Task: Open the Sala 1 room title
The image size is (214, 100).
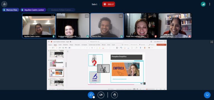Action: coord(94,4)
